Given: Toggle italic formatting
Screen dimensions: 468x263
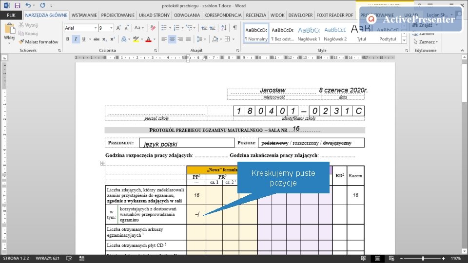Looking at the screenshot, I should 76,39.
